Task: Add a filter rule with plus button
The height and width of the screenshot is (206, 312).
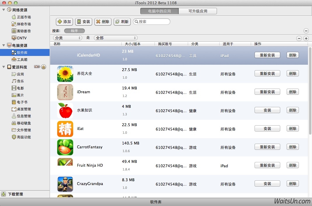Action: (x=306, y=38)
